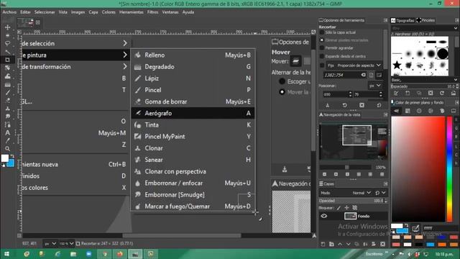Adjust the navigation zoom slider
This screenshot has width=460, height=259.
tap(345, 168)
